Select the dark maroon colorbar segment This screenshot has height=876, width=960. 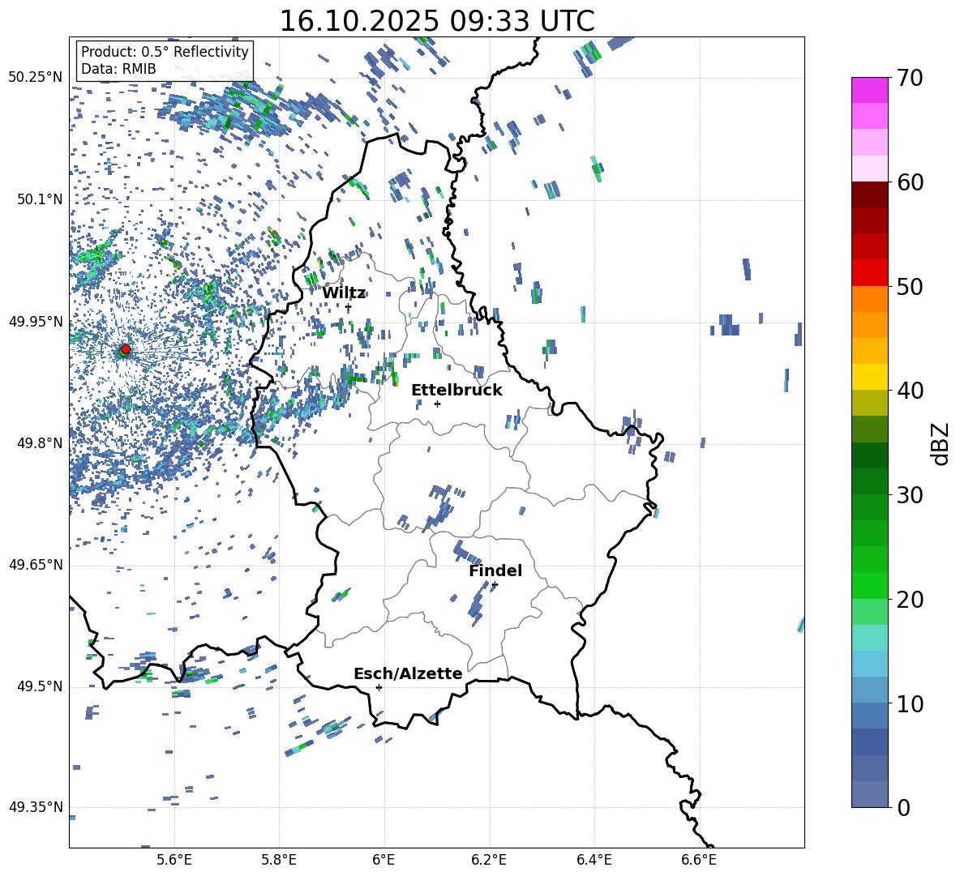tap(869, 194)
